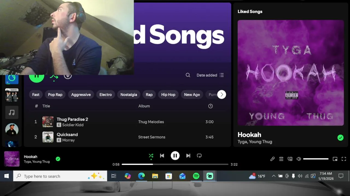Image resolution: width=350 pixels, height=196 pixels.
Task: Show hidden system tray icons chevron
Action: click(x=274, y=176)
